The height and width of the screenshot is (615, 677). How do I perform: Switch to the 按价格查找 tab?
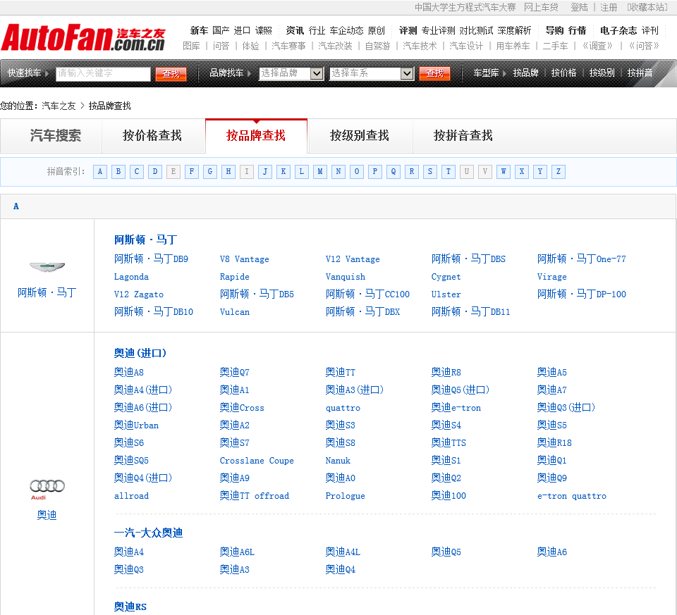152,136
